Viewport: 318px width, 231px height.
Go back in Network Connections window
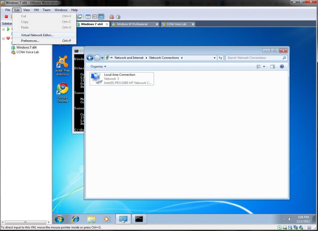click(90, 58)
